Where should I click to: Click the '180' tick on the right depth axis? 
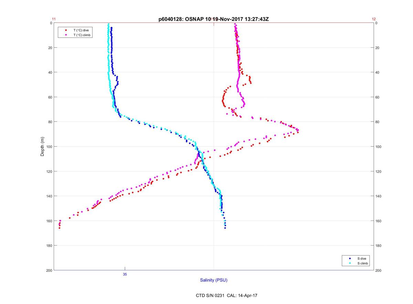point(379,246)
